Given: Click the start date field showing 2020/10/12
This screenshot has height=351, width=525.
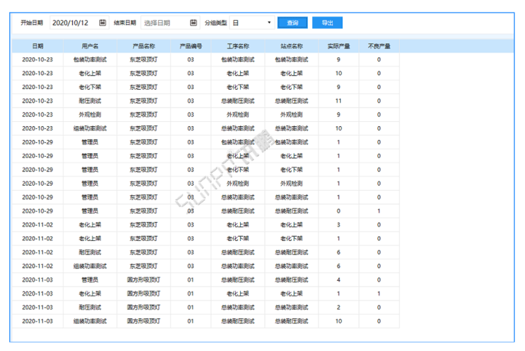Looking at the screenshot, I should [x=73, y=22].
